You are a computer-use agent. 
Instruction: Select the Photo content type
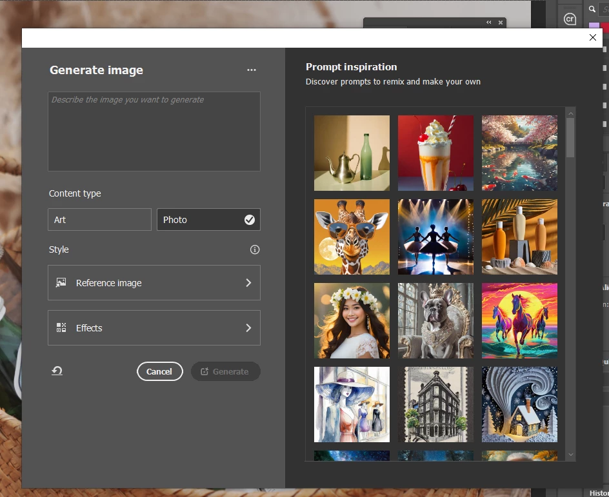208,220
